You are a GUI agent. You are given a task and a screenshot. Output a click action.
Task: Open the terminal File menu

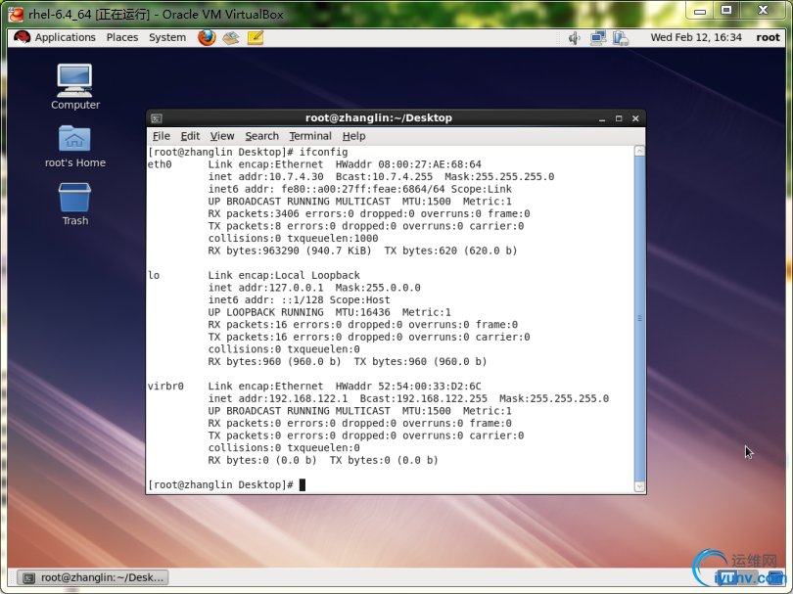coord(161,136)
